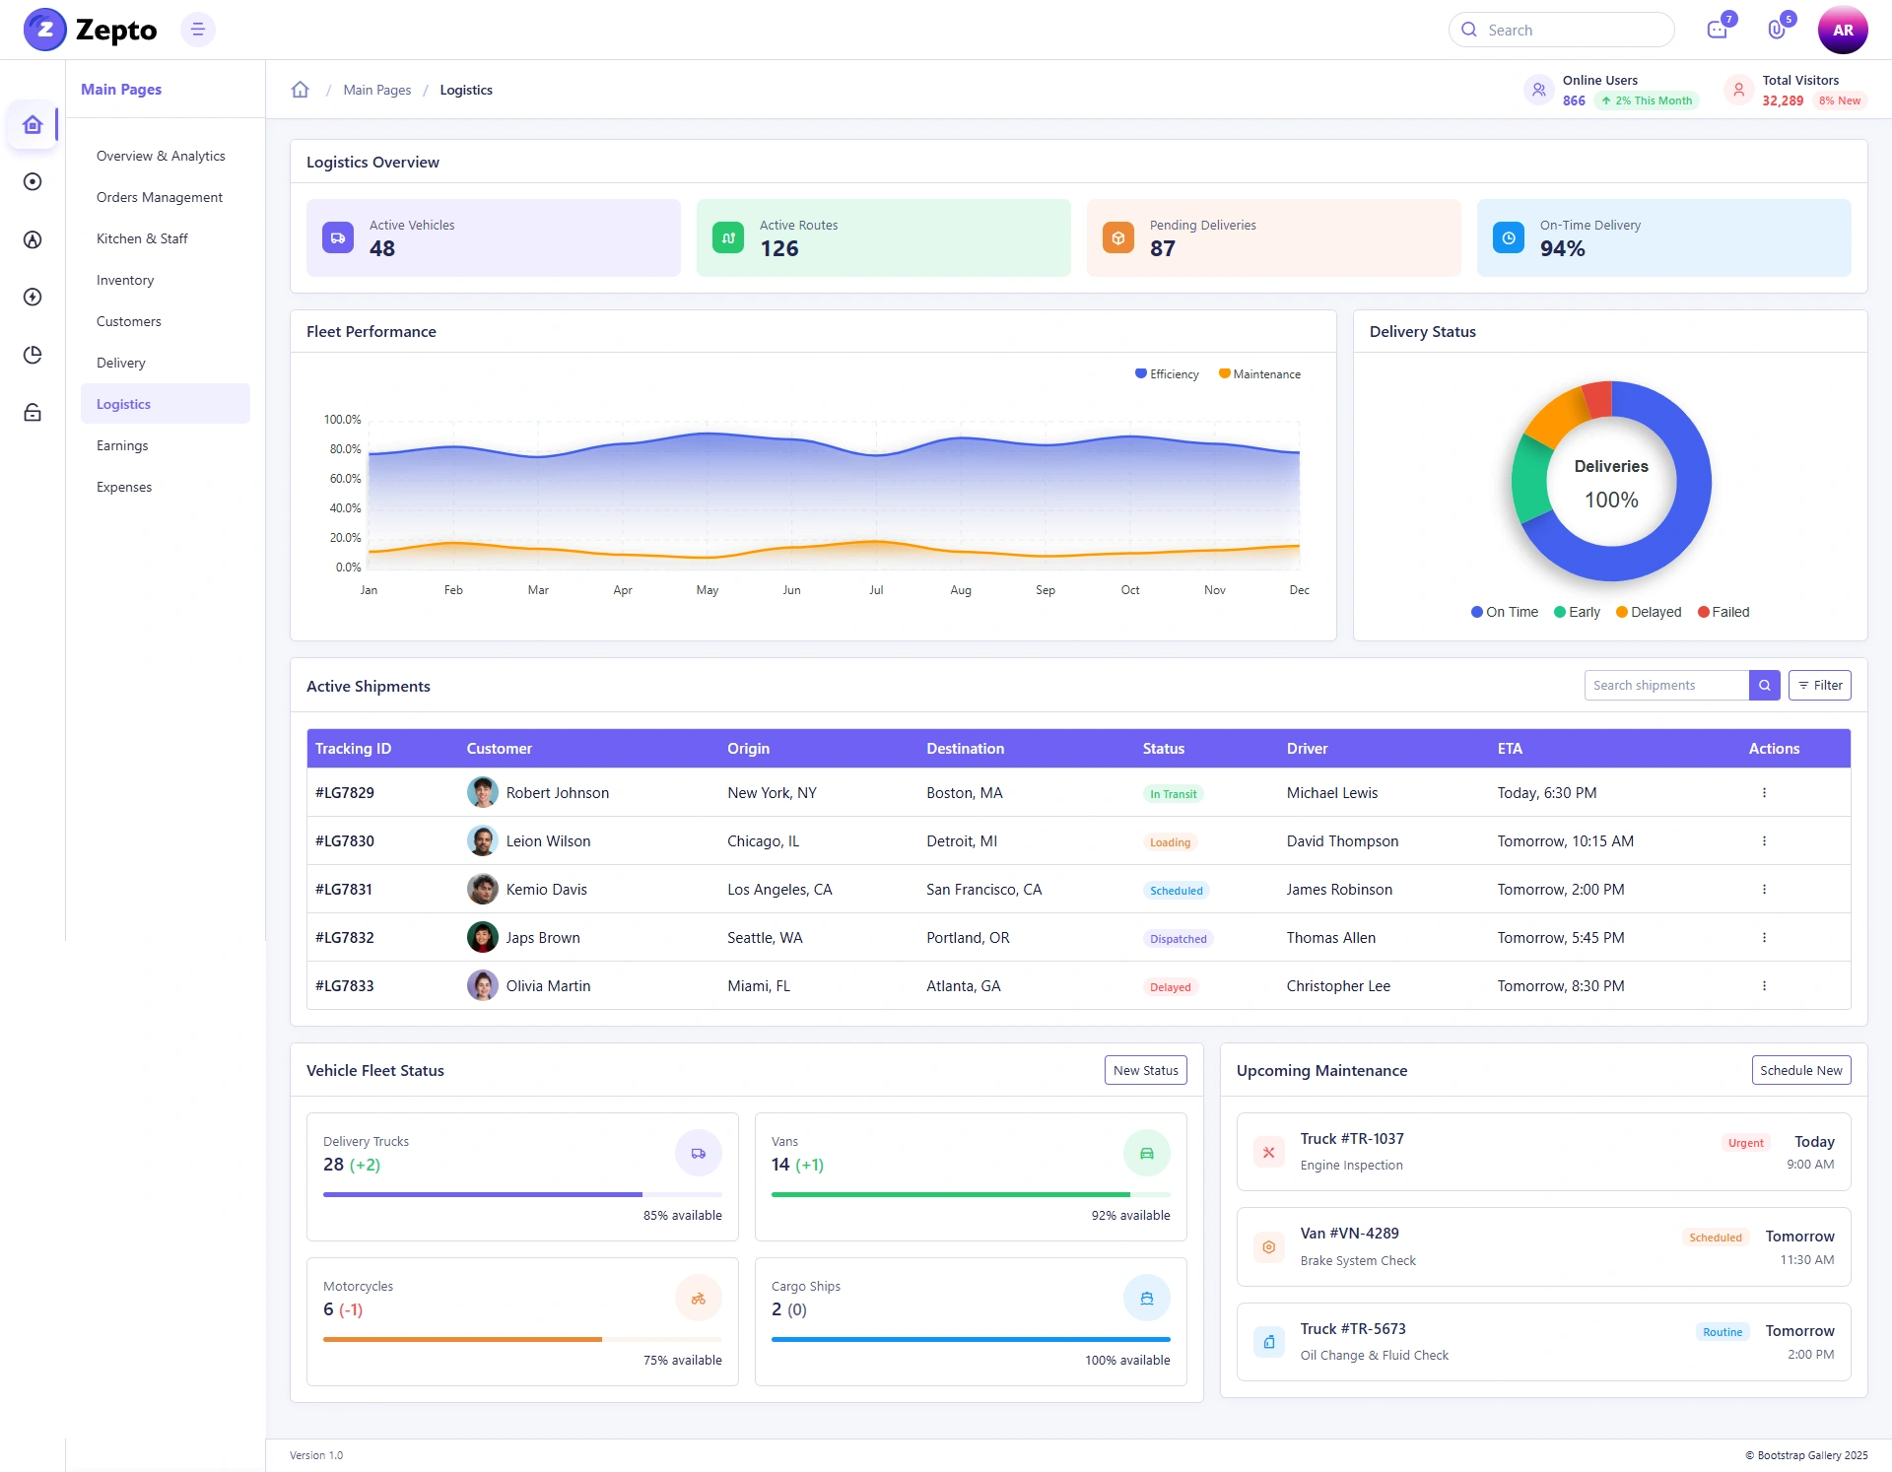
Task: Open the AR user profile avatar menu
Action: [x=1843, y=30]
